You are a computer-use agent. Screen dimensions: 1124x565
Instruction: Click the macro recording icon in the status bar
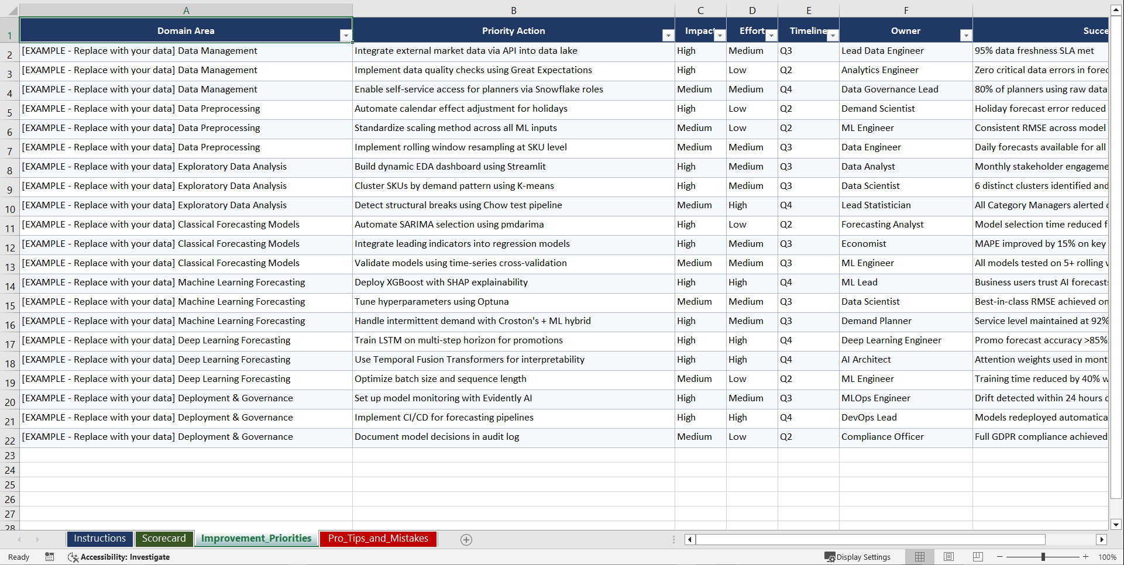[x=50, y=557]
